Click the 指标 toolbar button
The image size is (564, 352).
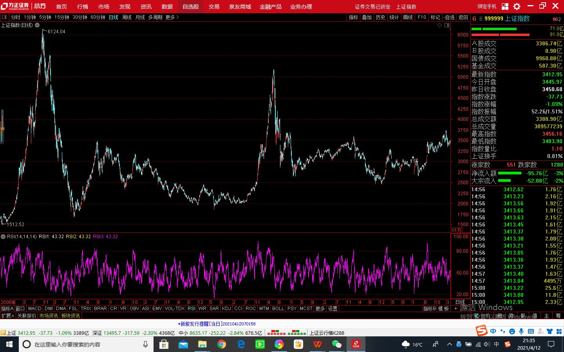pos(353,17)
